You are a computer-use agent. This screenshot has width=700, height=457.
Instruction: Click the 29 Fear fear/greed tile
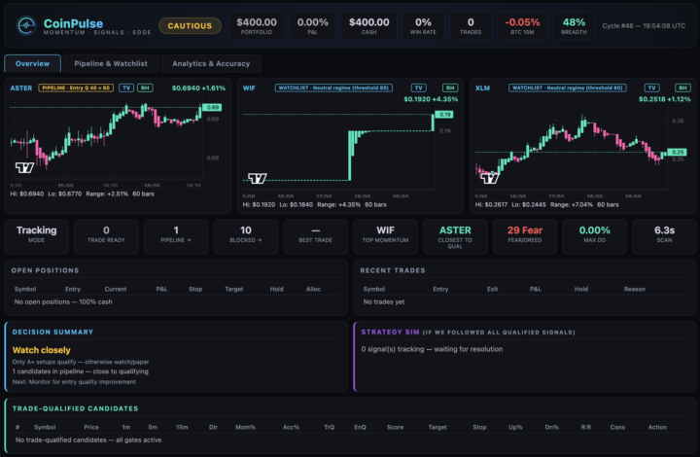(525, 236)
